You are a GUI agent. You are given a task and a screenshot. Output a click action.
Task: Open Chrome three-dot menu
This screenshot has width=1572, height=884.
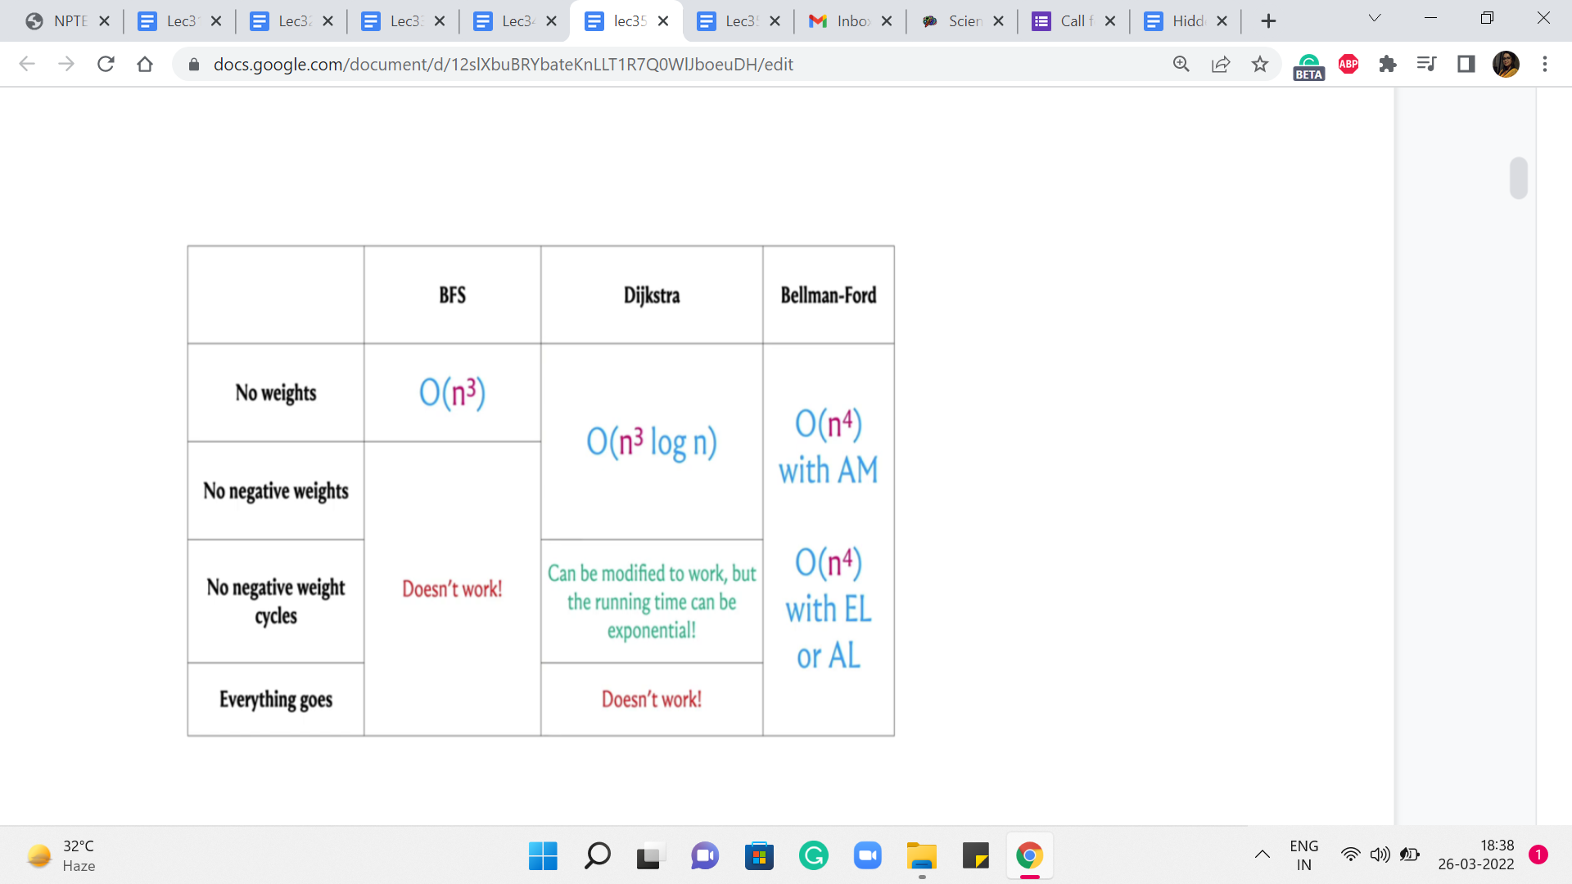click(x=1545, y=64)
